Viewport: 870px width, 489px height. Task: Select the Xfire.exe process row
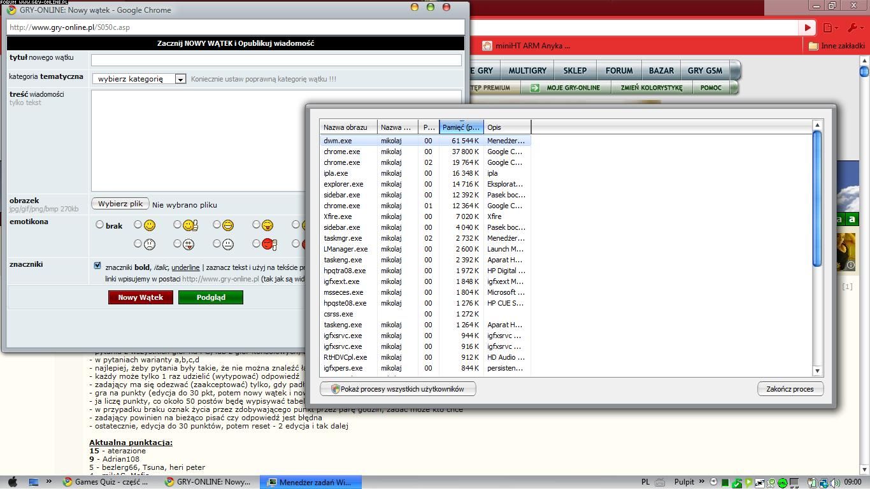pos(425,216)
